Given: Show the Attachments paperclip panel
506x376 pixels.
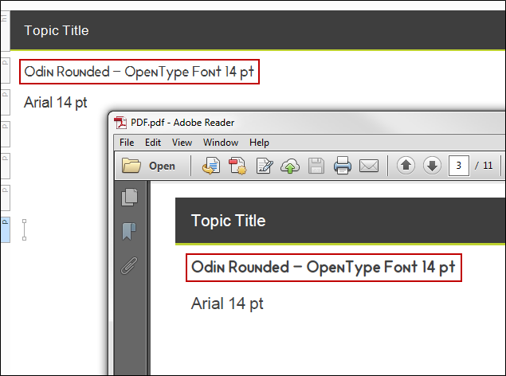Looking at the screenshot, I should coord(128,266).
